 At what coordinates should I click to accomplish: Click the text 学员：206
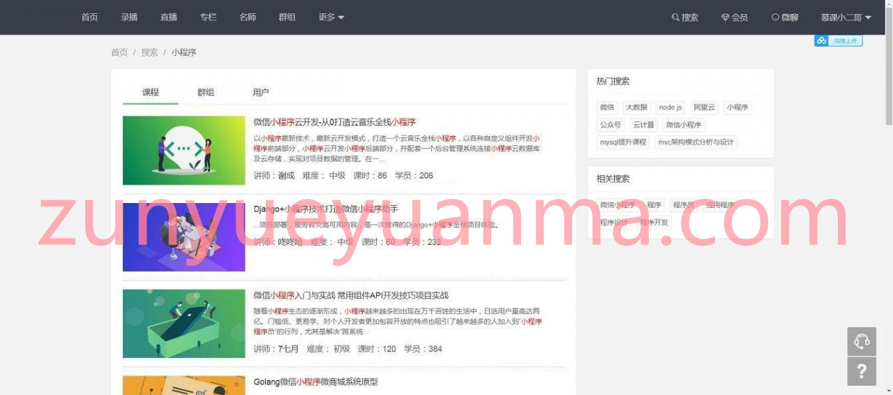pyautogui.click(x=414, y=176)
